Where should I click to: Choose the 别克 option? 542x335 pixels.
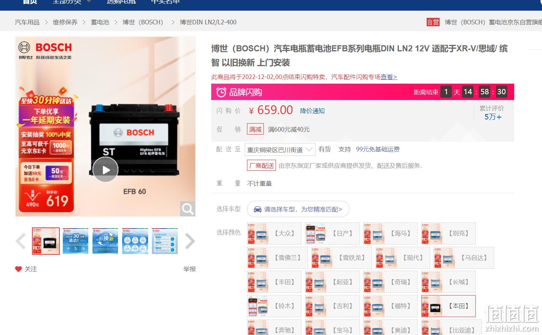(x=448, y=233)
